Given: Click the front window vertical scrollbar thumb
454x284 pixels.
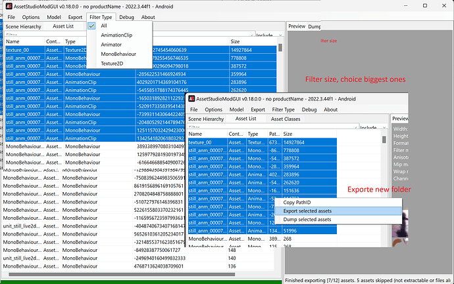Looking at the screenshot, I should point(384,140).
